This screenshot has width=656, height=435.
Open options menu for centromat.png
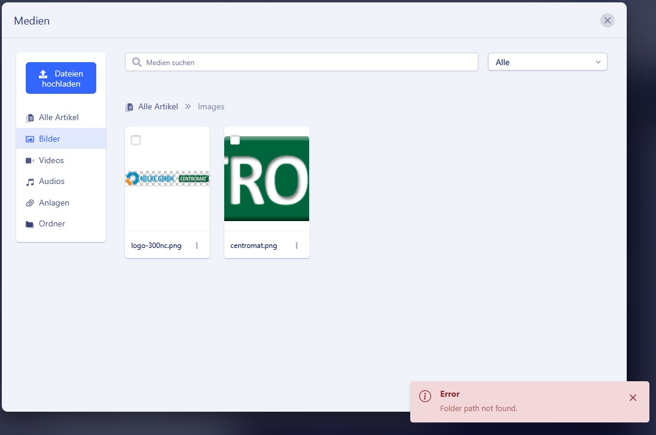point(297,246)
